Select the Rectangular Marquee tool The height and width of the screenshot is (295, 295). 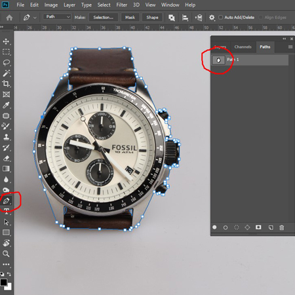tap(6, 52)
